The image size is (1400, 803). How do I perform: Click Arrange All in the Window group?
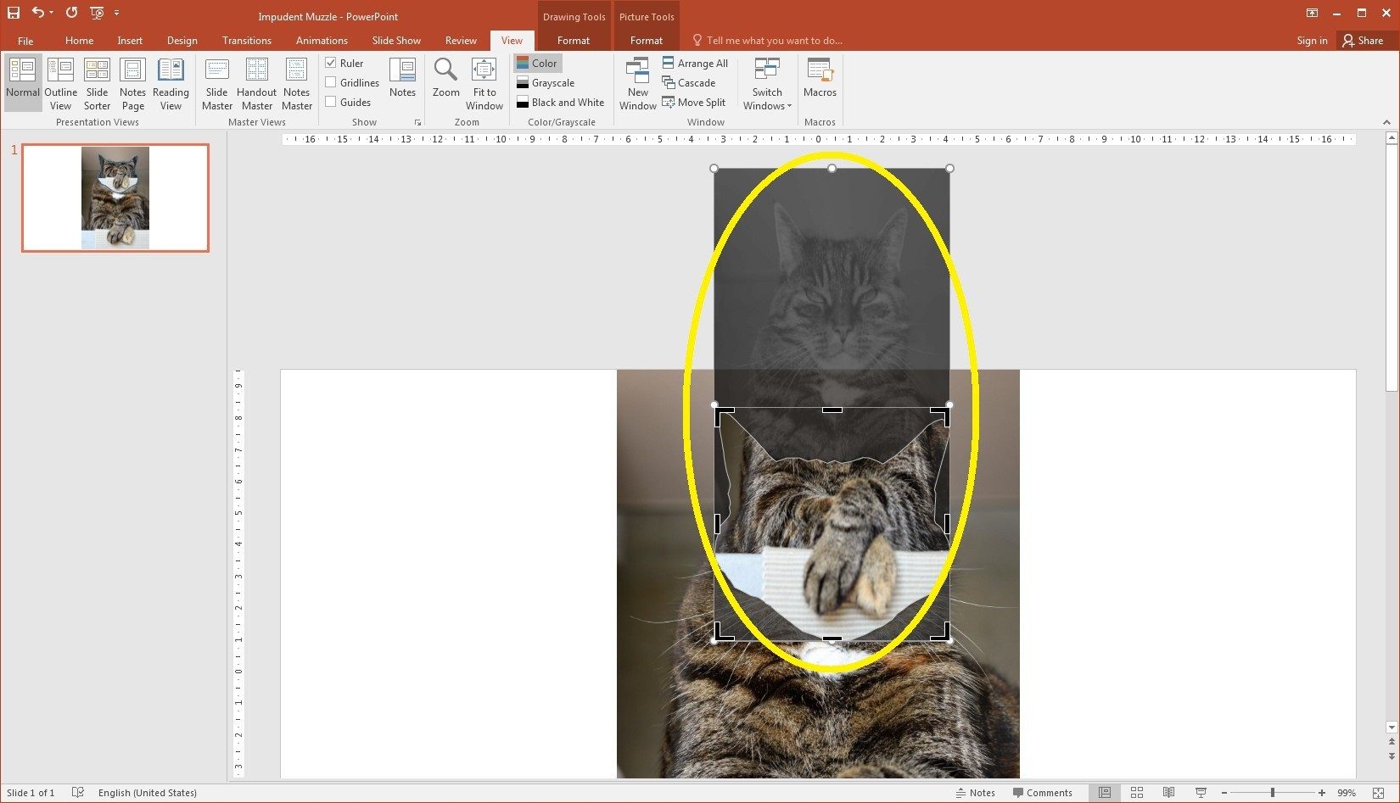[x=696, y=63]
